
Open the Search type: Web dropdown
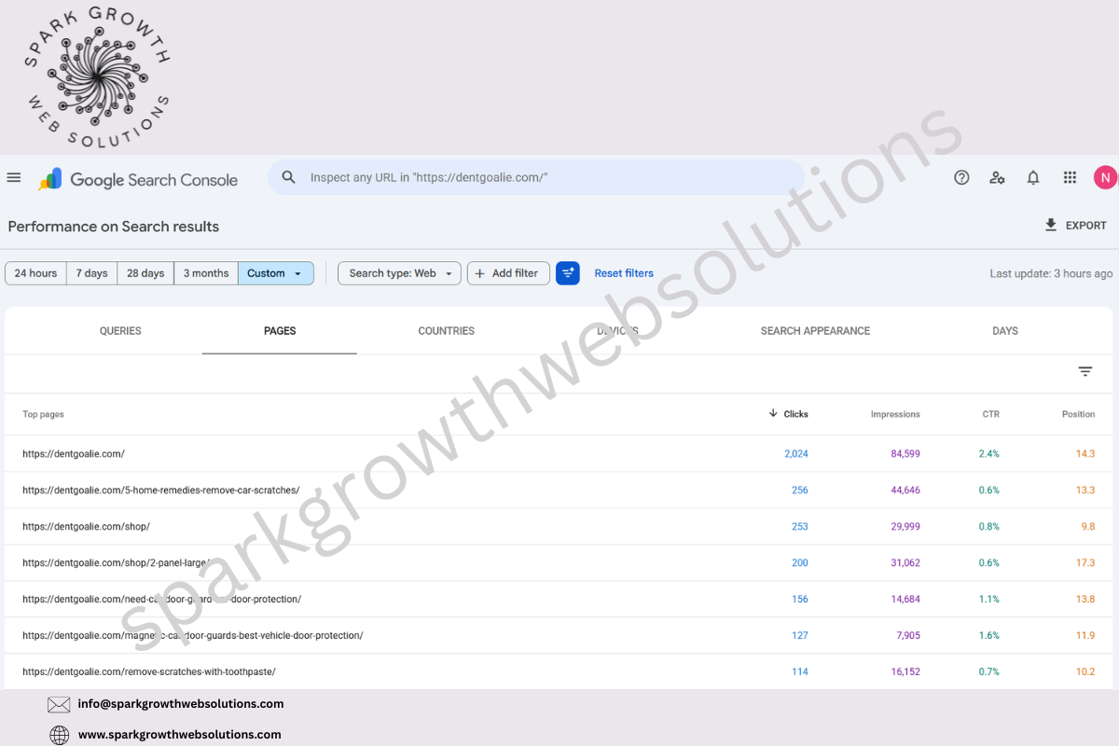[x=399, y=273]
